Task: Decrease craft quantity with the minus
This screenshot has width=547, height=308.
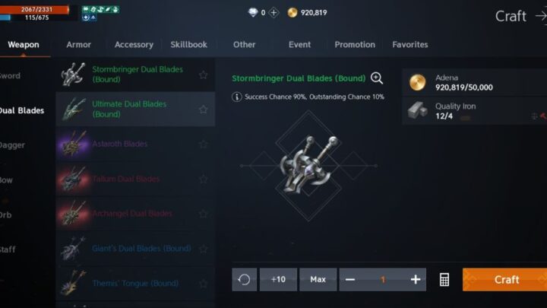Action: pos(350,279)
